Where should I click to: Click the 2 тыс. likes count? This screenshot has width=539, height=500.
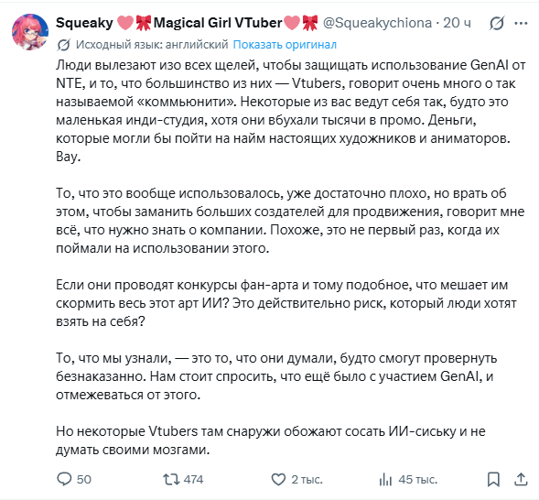click(307, 479)
